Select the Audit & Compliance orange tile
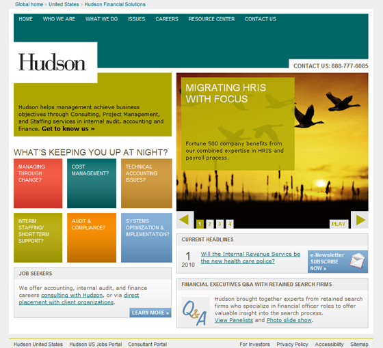The width and height of the screenshot is (383, 348). (92, 237)
